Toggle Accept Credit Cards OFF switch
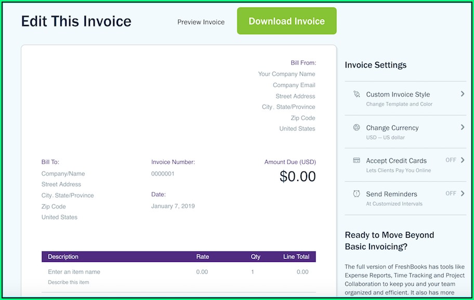The height and width of the screenshot is (300, 474). pyautogui.click(x=451, y=160)
